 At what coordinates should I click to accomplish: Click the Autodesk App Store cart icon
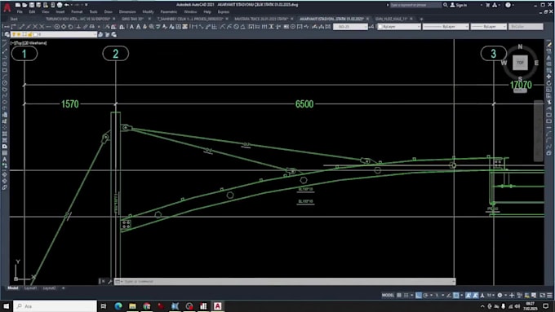[488, 5]
